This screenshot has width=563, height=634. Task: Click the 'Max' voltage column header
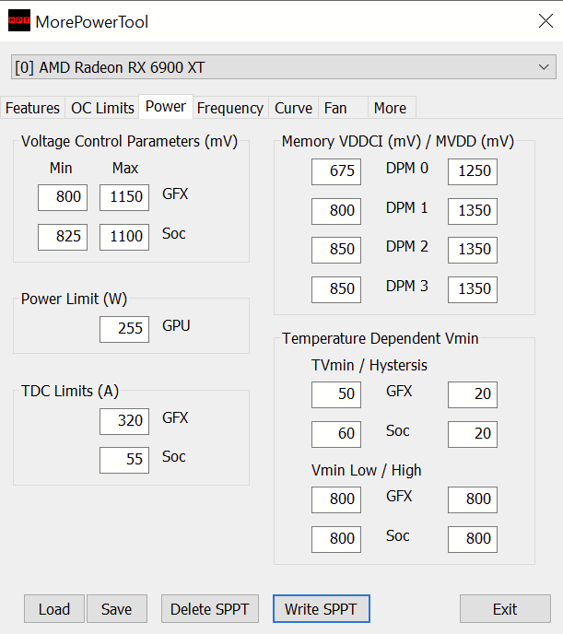(125, 168)
